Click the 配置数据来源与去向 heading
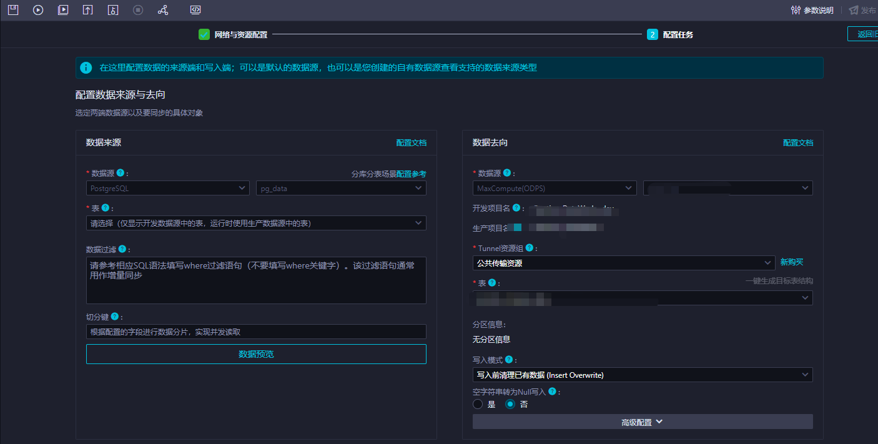Image resolution: width=878 pixels, height=444 pixels. point(121,95)
